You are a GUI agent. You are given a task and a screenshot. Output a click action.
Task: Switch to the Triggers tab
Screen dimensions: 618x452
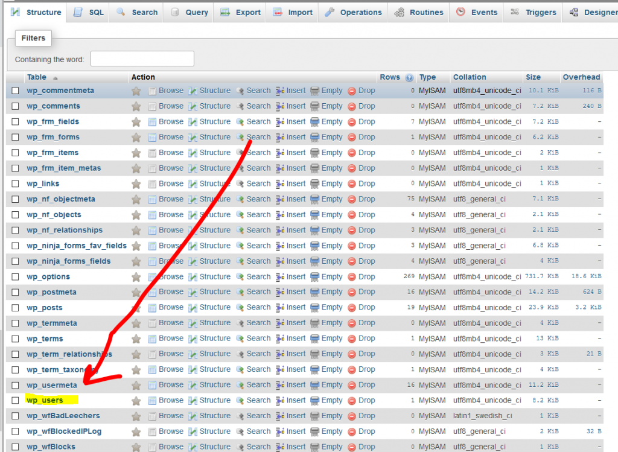click(x=534, y=12)
